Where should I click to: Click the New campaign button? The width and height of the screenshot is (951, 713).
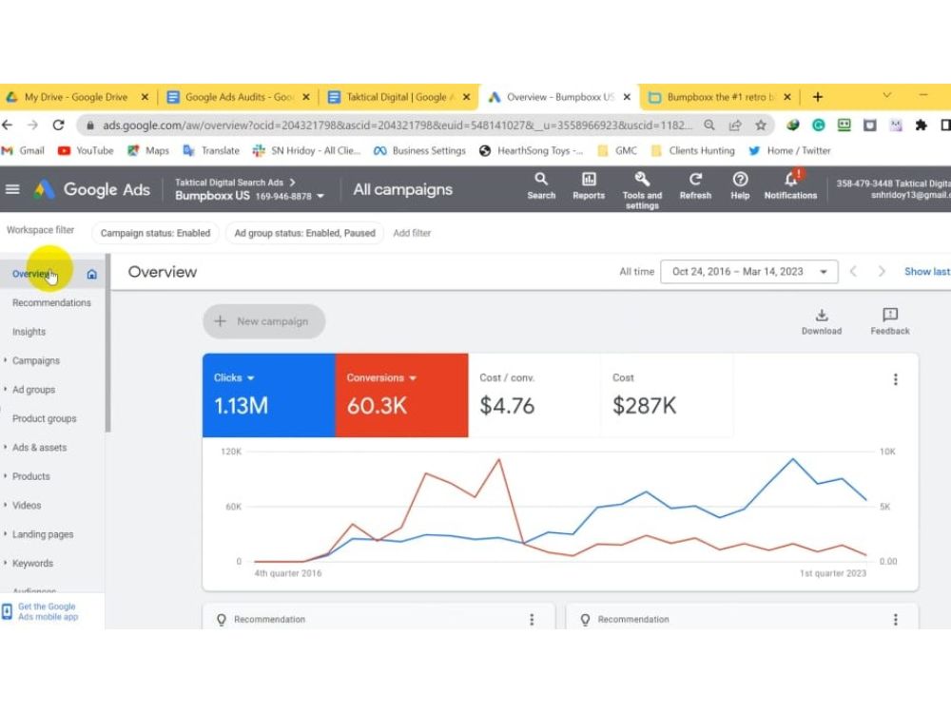click(263, 321)
